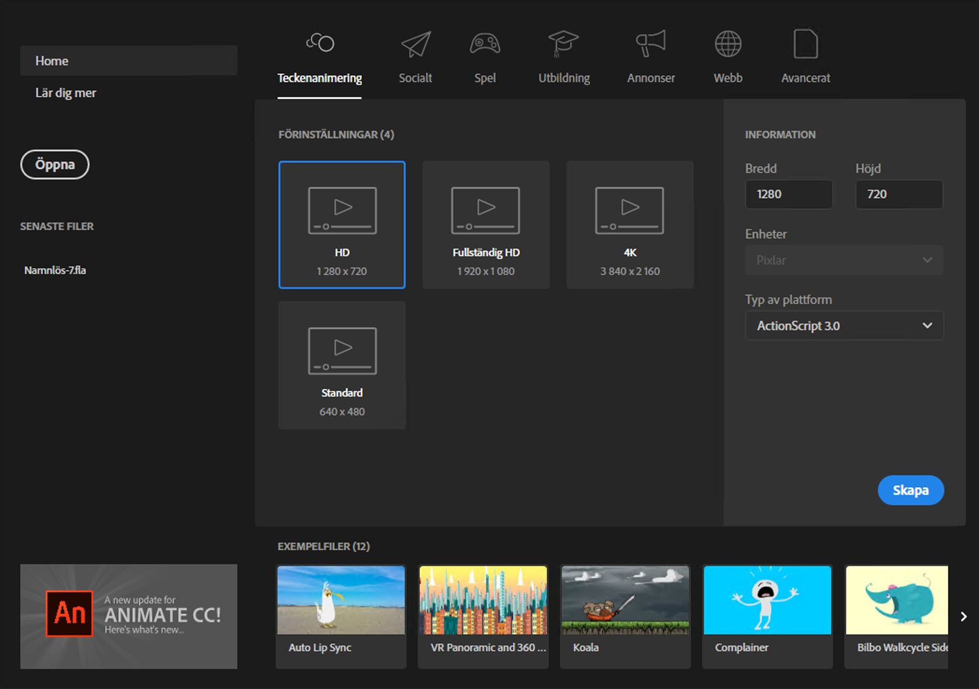The width and height of the screenshot is (979, 689).
Task: Switch to the Socialt tab
Action: point(415,78)
